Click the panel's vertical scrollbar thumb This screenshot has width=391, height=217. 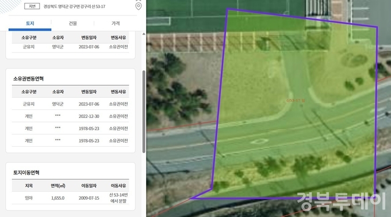point(144,112)
